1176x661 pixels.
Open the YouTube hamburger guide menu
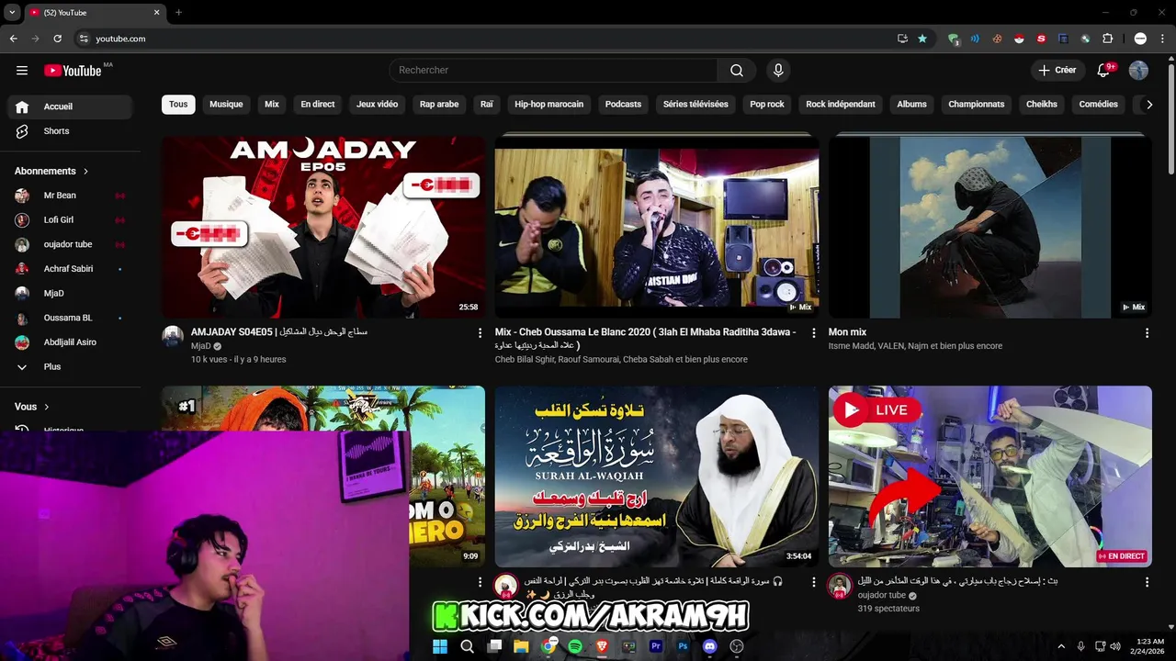tap(22, 71)
